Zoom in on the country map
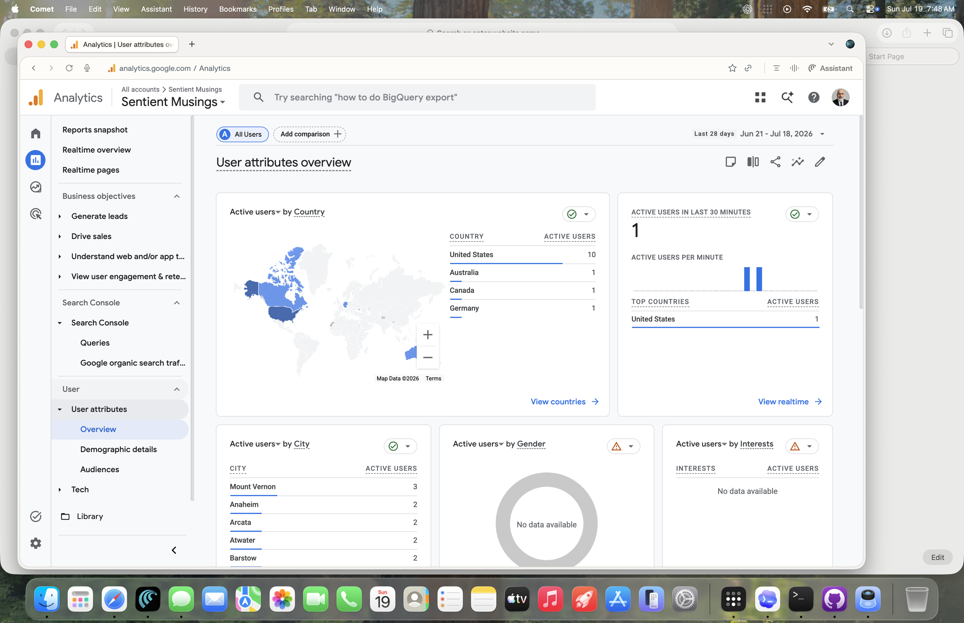The height and width of the screenshot is (623, 964). (428, 335)
